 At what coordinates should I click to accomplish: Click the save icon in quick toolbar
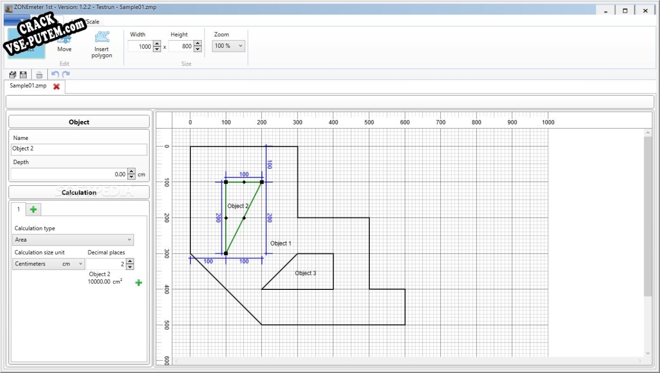[x=23, y=75]
